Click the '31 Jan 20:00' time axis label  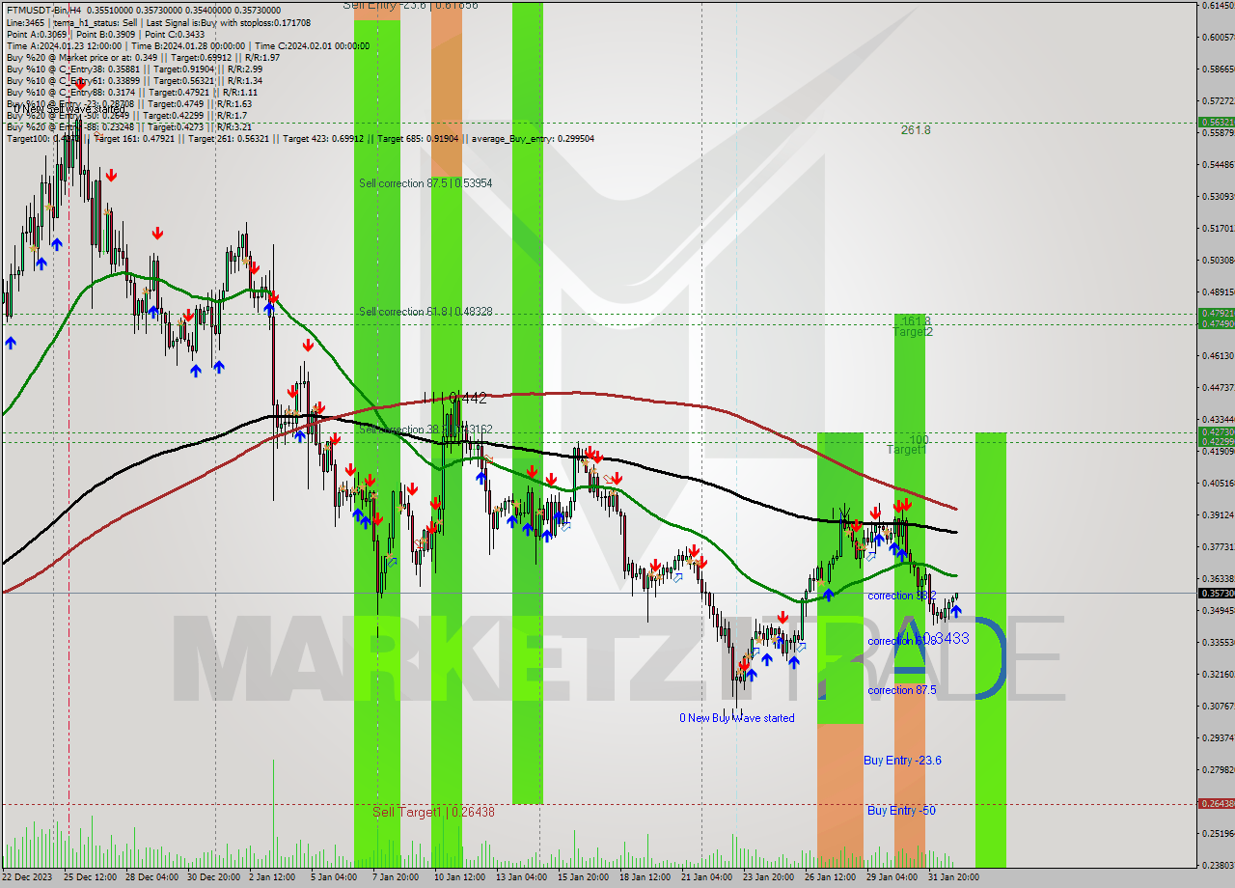click(x=953, y=877)
